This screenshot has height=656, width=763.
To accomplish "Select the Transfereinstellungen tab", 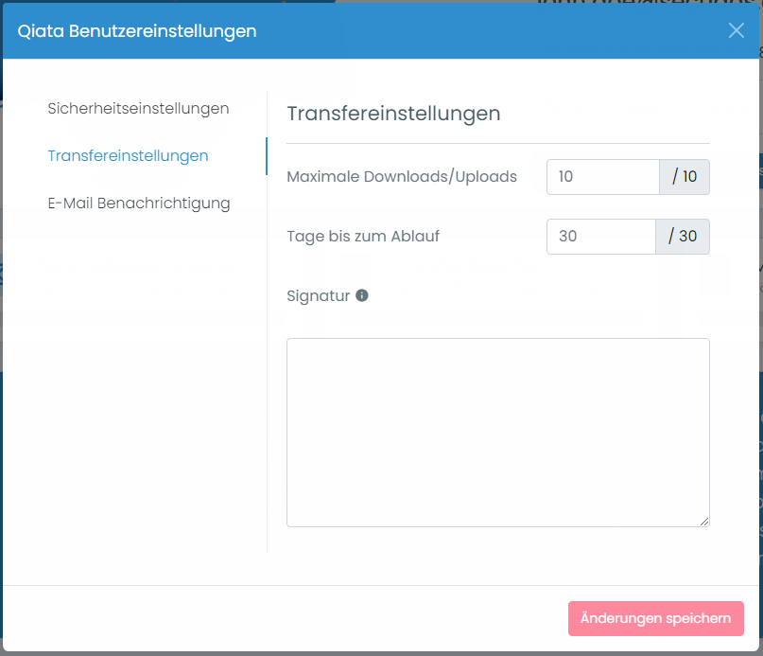I will coord(128,155).
